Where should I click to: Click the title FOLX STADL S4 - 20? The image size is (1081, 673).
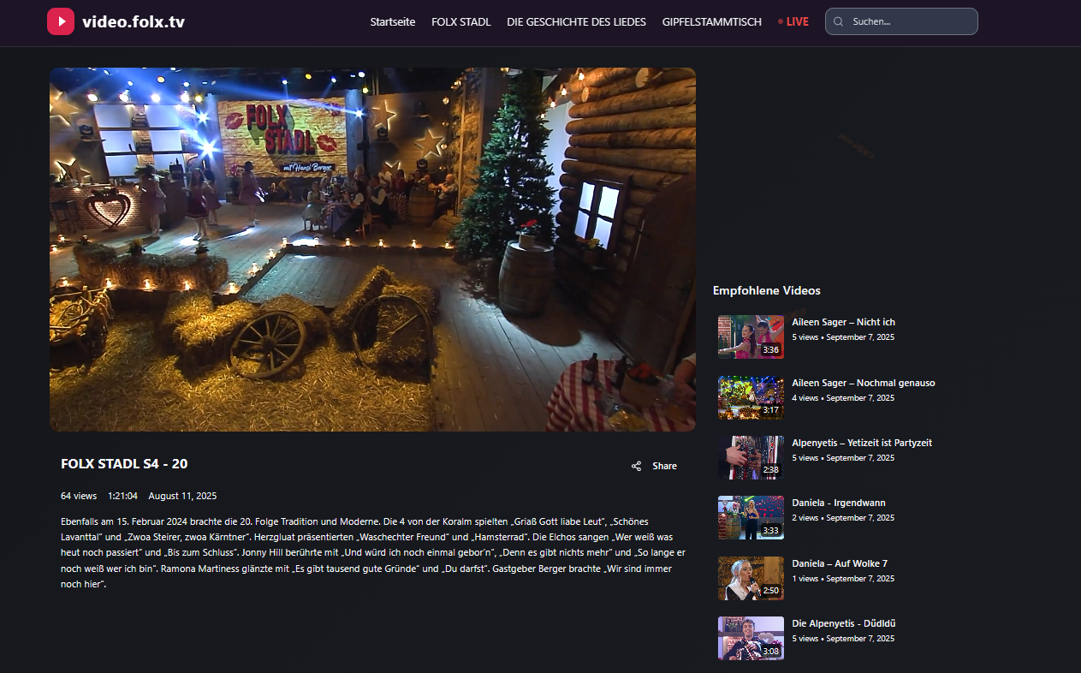[x=124, y=464]
